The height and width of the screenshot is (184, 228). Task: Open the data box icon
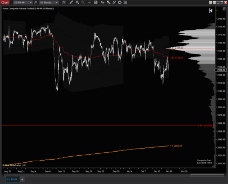pos(96,3)
